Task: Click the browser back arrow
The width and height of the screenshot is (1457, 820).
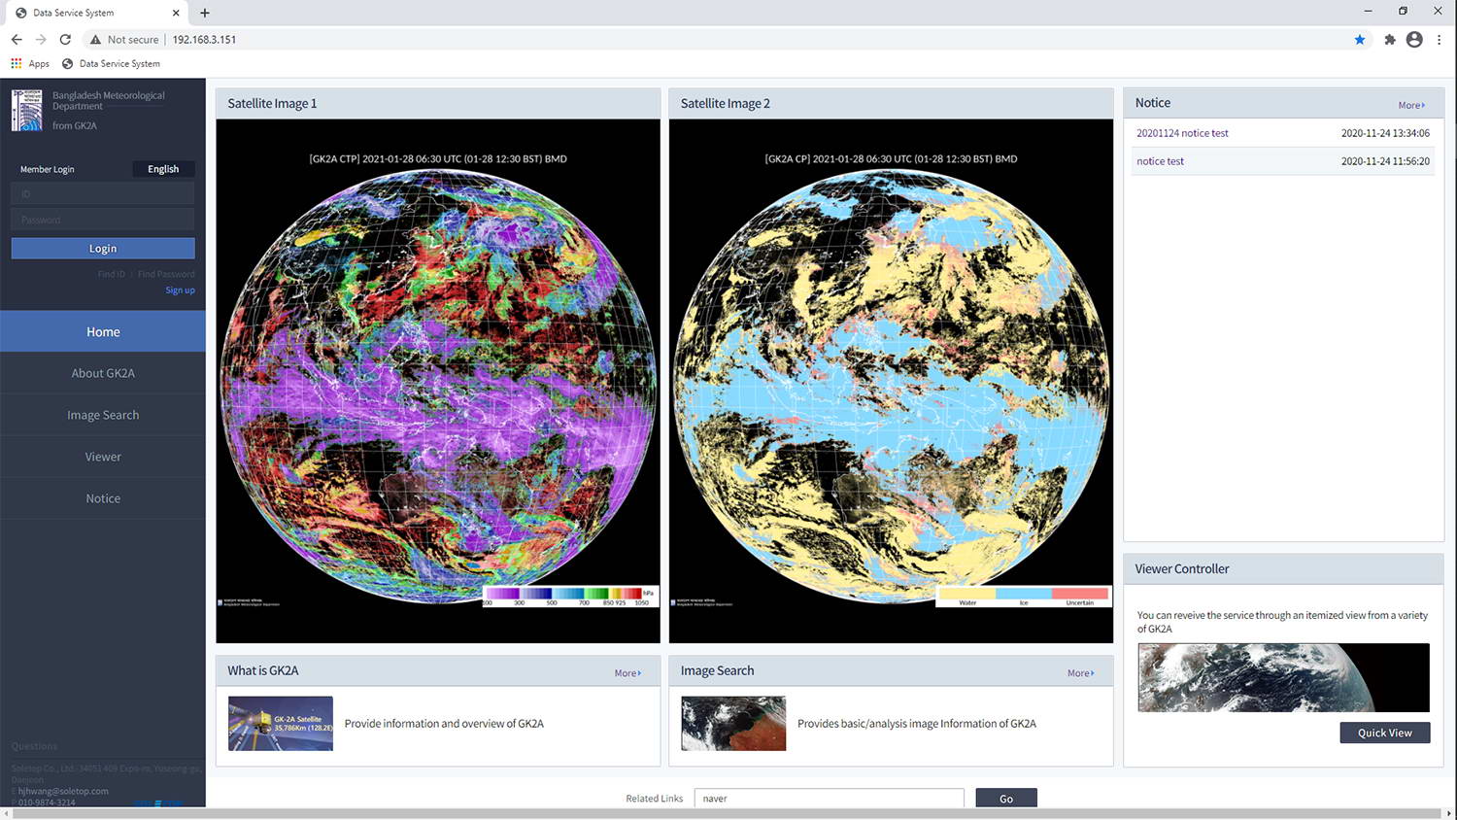Action: [17, 40]
